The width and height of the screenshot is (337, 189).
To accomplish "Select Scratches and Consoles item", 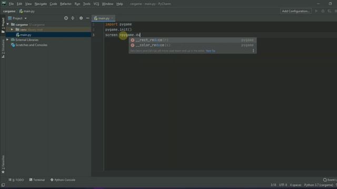I will 32,45.
